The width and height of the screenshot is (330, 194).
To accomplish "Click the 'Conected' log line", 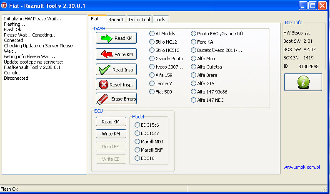I will [x=13, y=40].
